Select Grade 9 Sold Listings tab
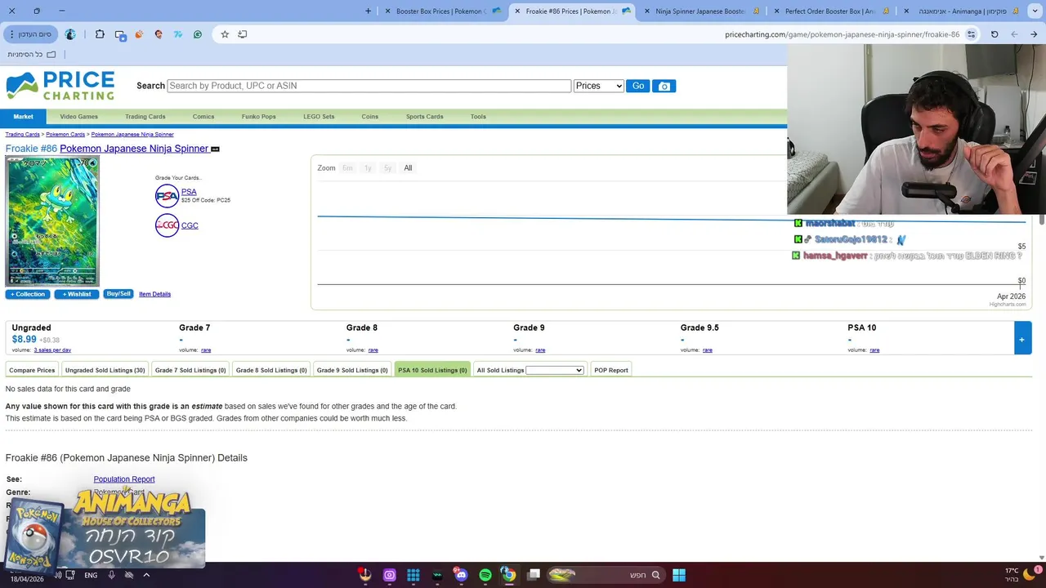This screenshot has height=588, width=1046. (x=352, y=370)
